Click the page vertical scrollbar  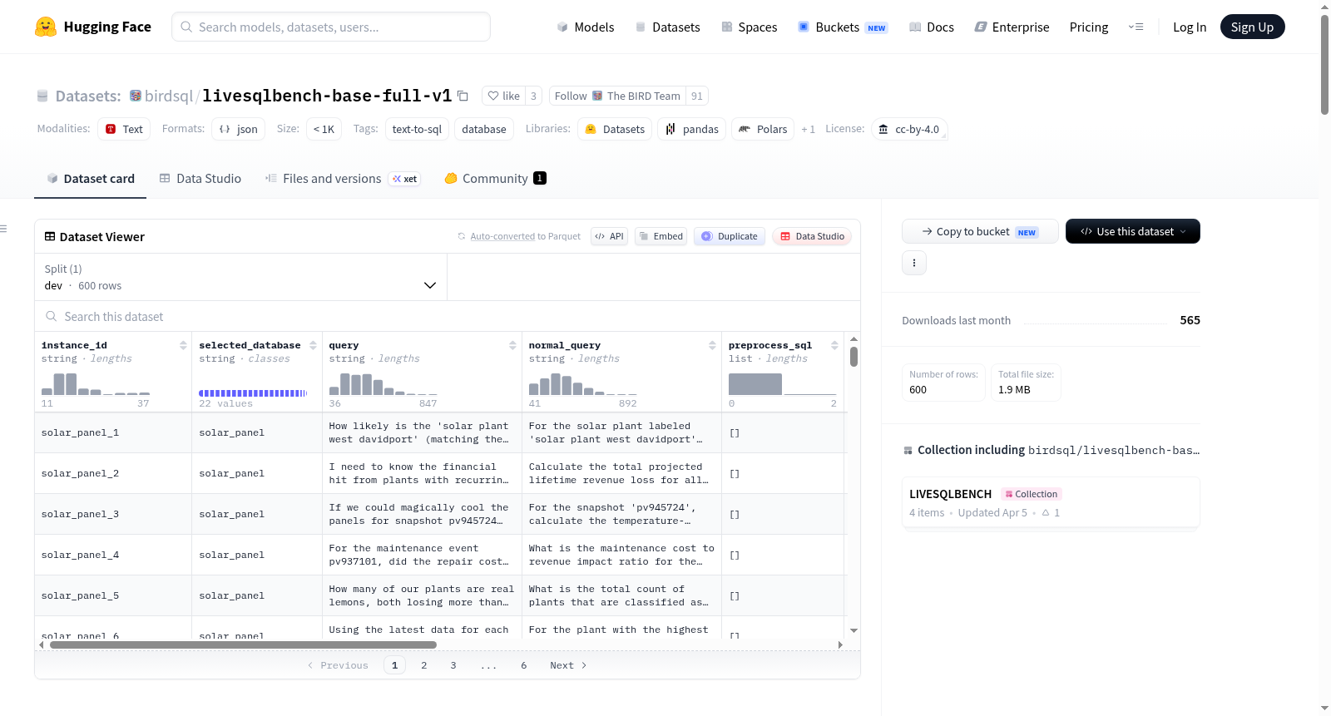point(1324,65)
